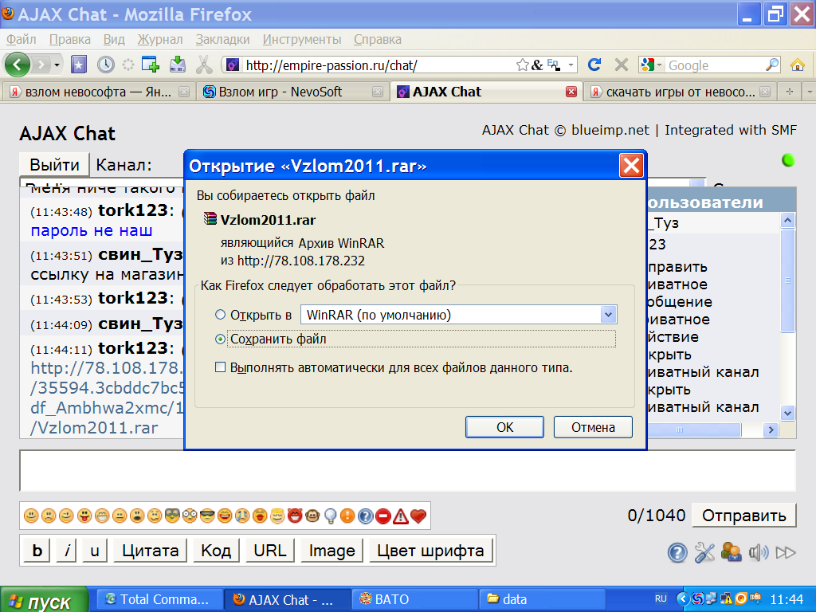The image size is (816, 612).
Task: Open the Цвет шрифта font color picker
Action: [x=431, y=551]
